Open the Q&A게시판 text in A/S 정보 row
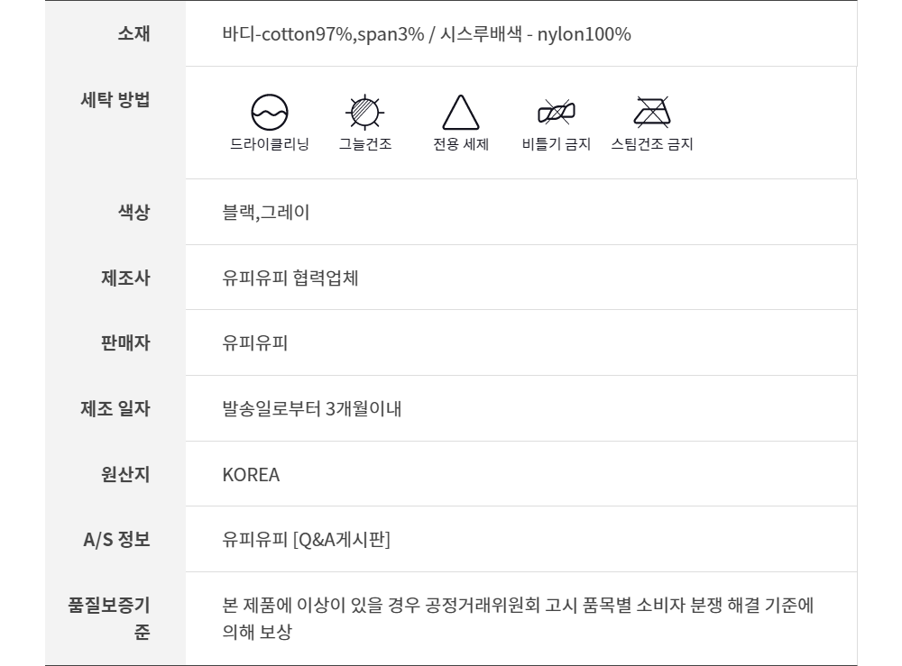The height and width of the screenshot is (666, 902). 341,540
